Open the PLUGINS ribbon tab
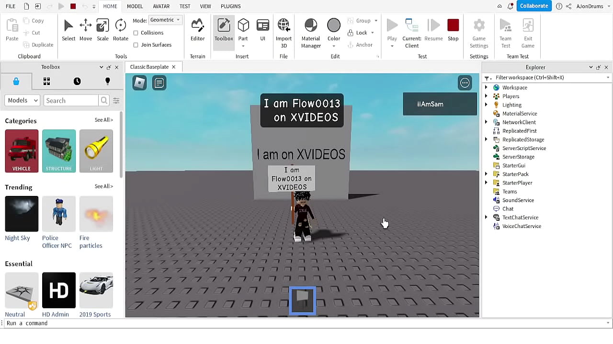Screen dimensions: 613x344 [230, 6]
